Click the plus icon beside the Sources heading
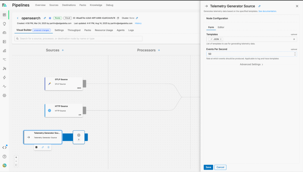The width and height of the screenshot is (303, 172). tap(63, 50)
